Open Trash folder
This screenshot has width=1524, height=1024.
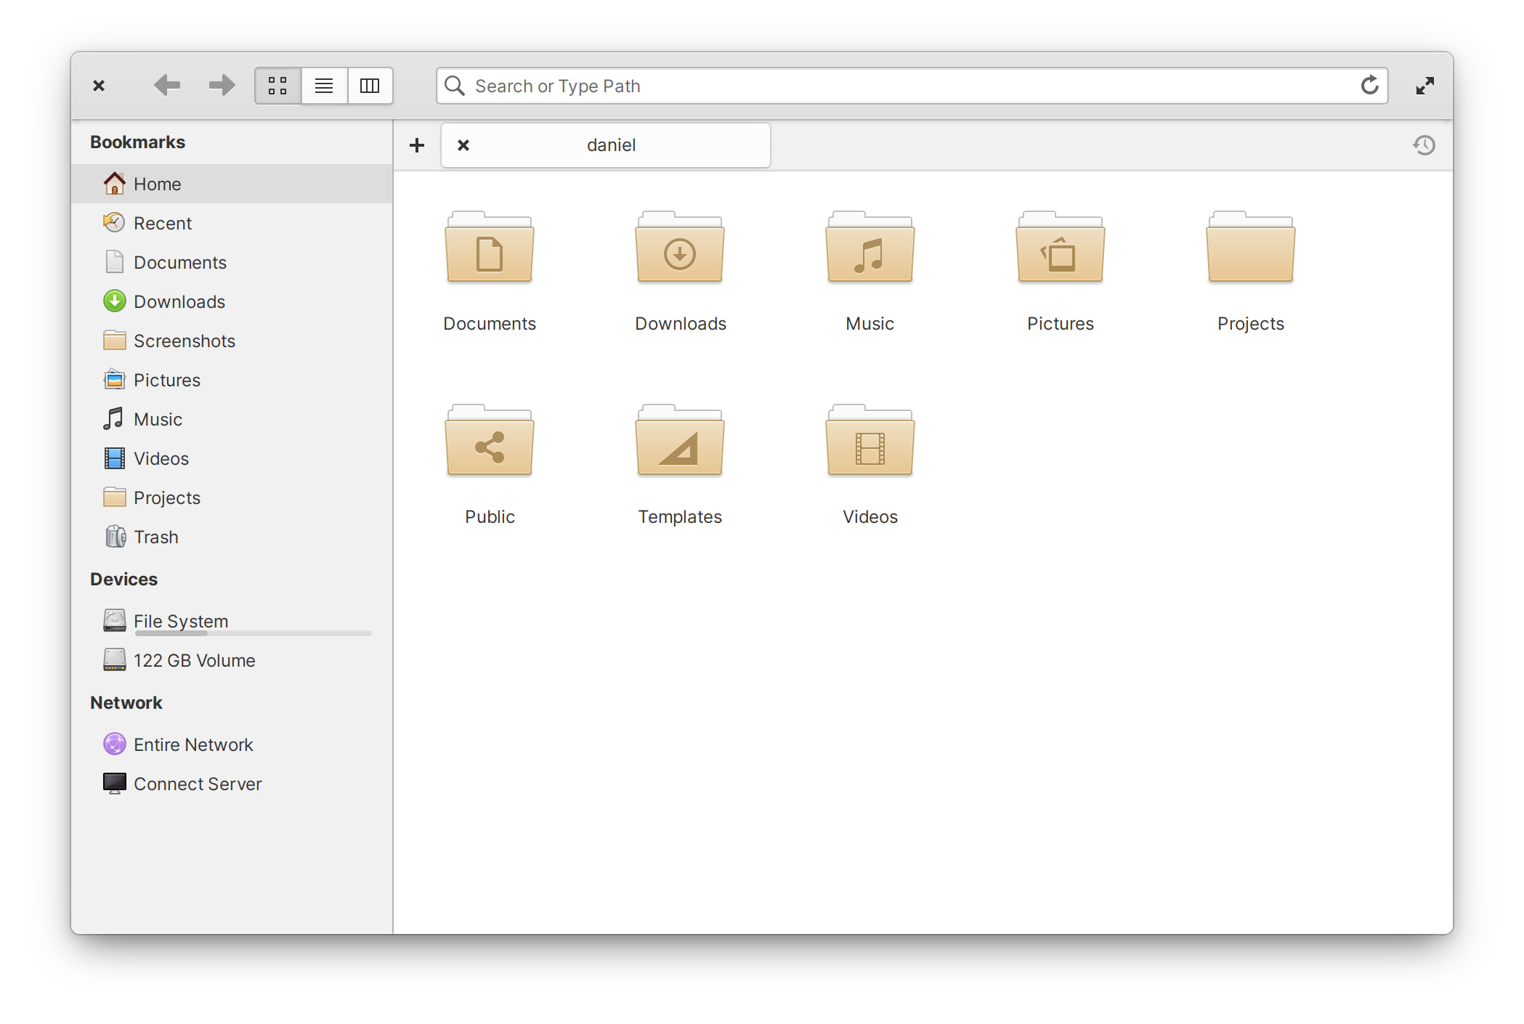pos(155,537)
